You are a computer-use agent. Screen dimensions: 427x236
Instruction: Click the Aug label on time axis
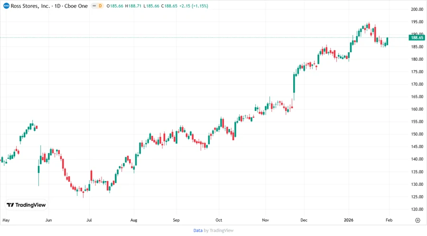point(134,220)
